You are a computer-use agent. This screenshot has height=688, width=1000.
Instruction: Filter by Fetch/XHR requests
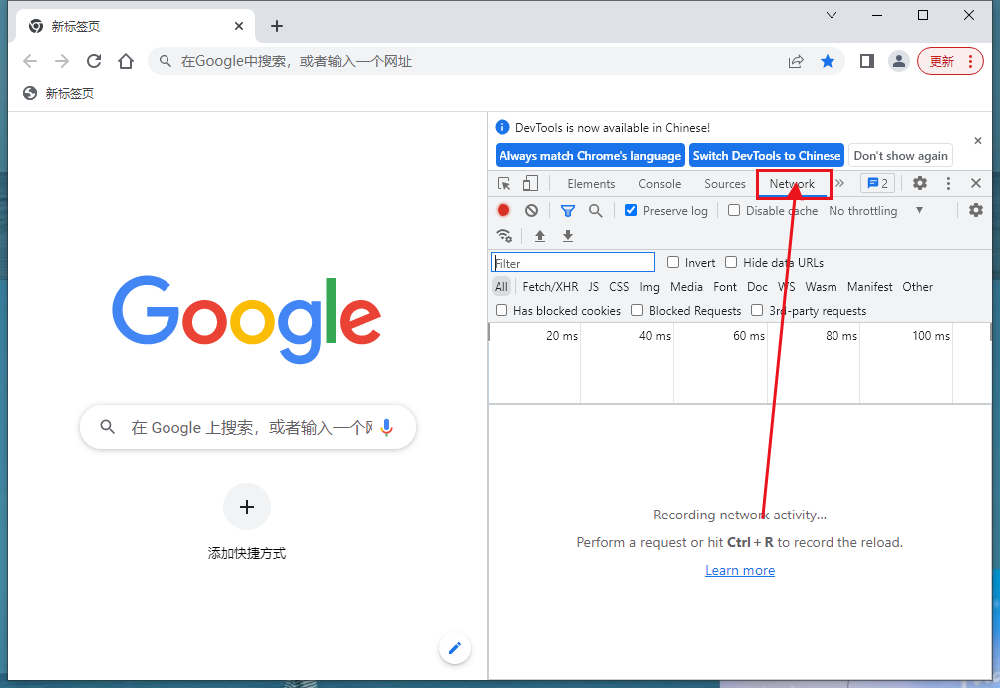point(550,287)
